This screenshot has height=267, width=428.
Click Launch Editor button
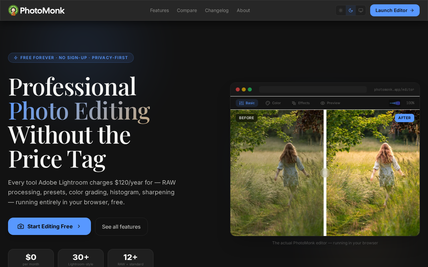click(395, 10)
